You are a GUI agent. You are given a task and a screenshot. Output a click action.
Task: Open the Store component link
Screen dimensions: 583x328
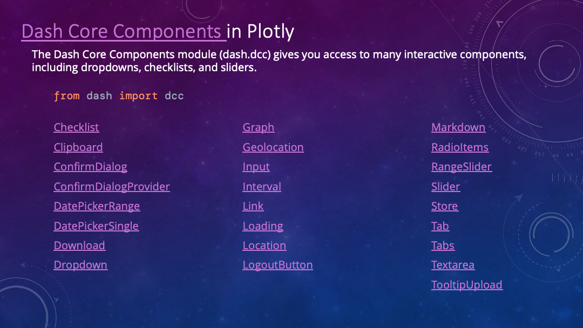(444, 206)
